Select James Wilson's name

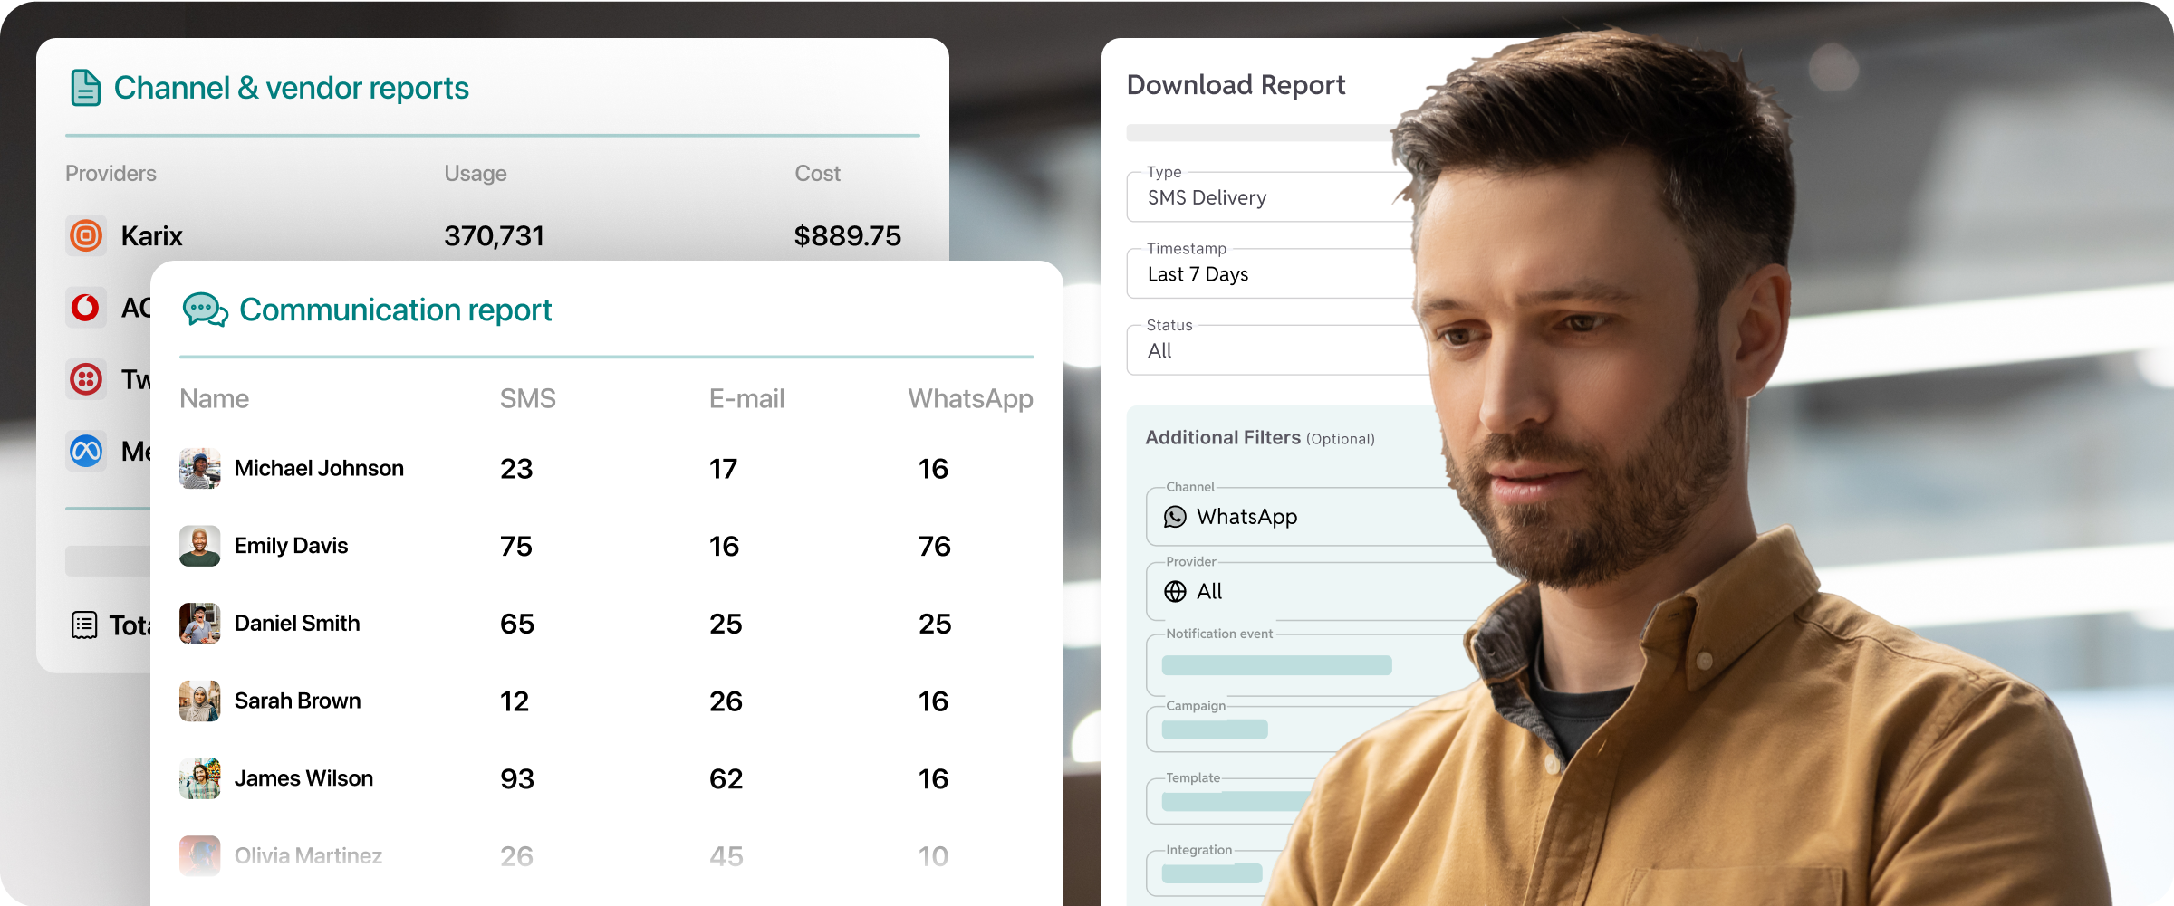[303, 778]
